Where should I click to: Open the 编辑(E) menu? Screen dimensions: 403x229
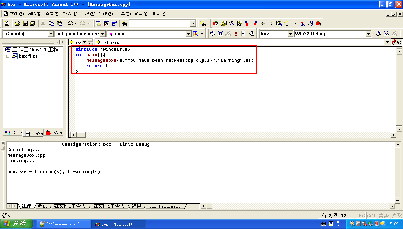coord(34,14)
